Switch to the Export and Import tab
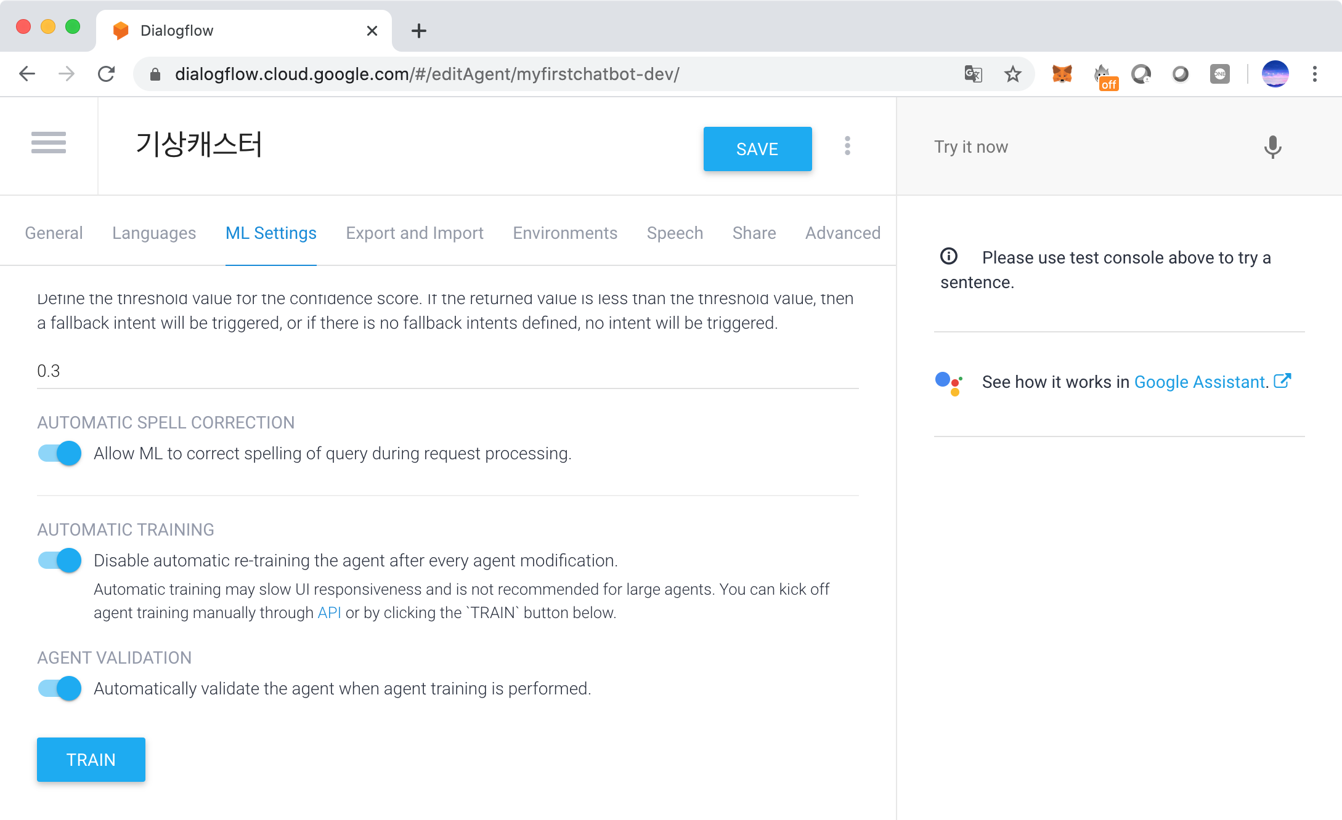This screenshot has width=1342, height=820. [415, 233]
